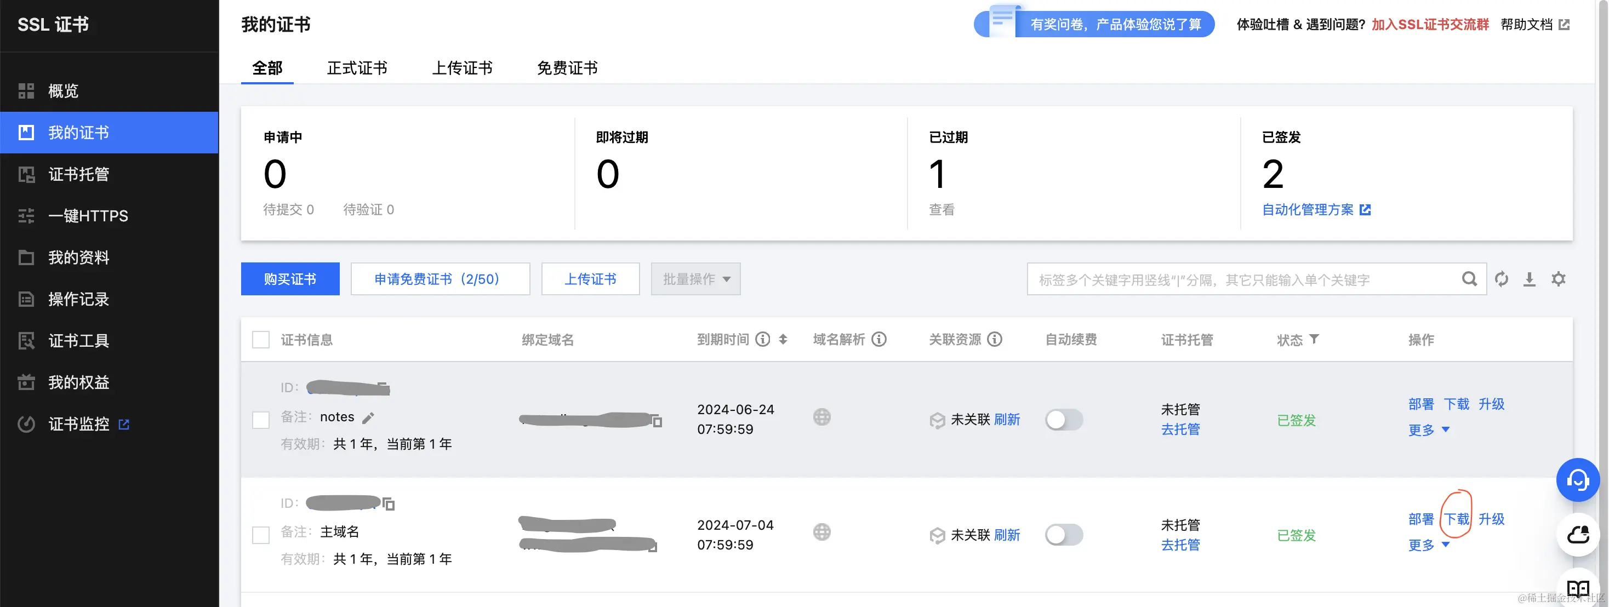Expand the 批量操作 dropdown

click(x=695, y=279)
